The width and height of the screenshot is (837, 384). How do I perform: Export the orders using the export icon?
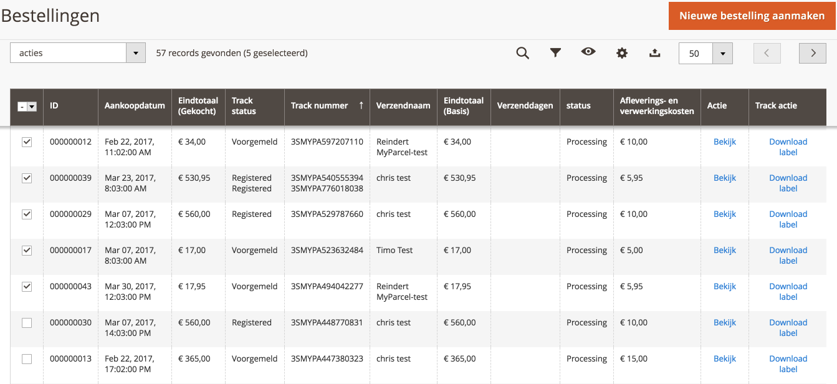point(654,53)
